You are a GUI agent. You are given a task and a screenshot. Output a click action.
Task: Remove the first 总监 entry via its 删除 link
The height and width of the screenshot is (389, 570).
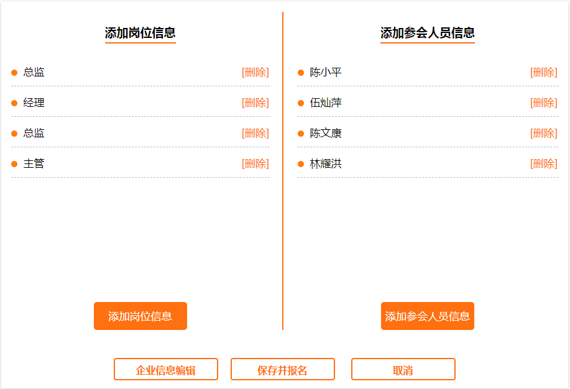click(x=255, y=72)
